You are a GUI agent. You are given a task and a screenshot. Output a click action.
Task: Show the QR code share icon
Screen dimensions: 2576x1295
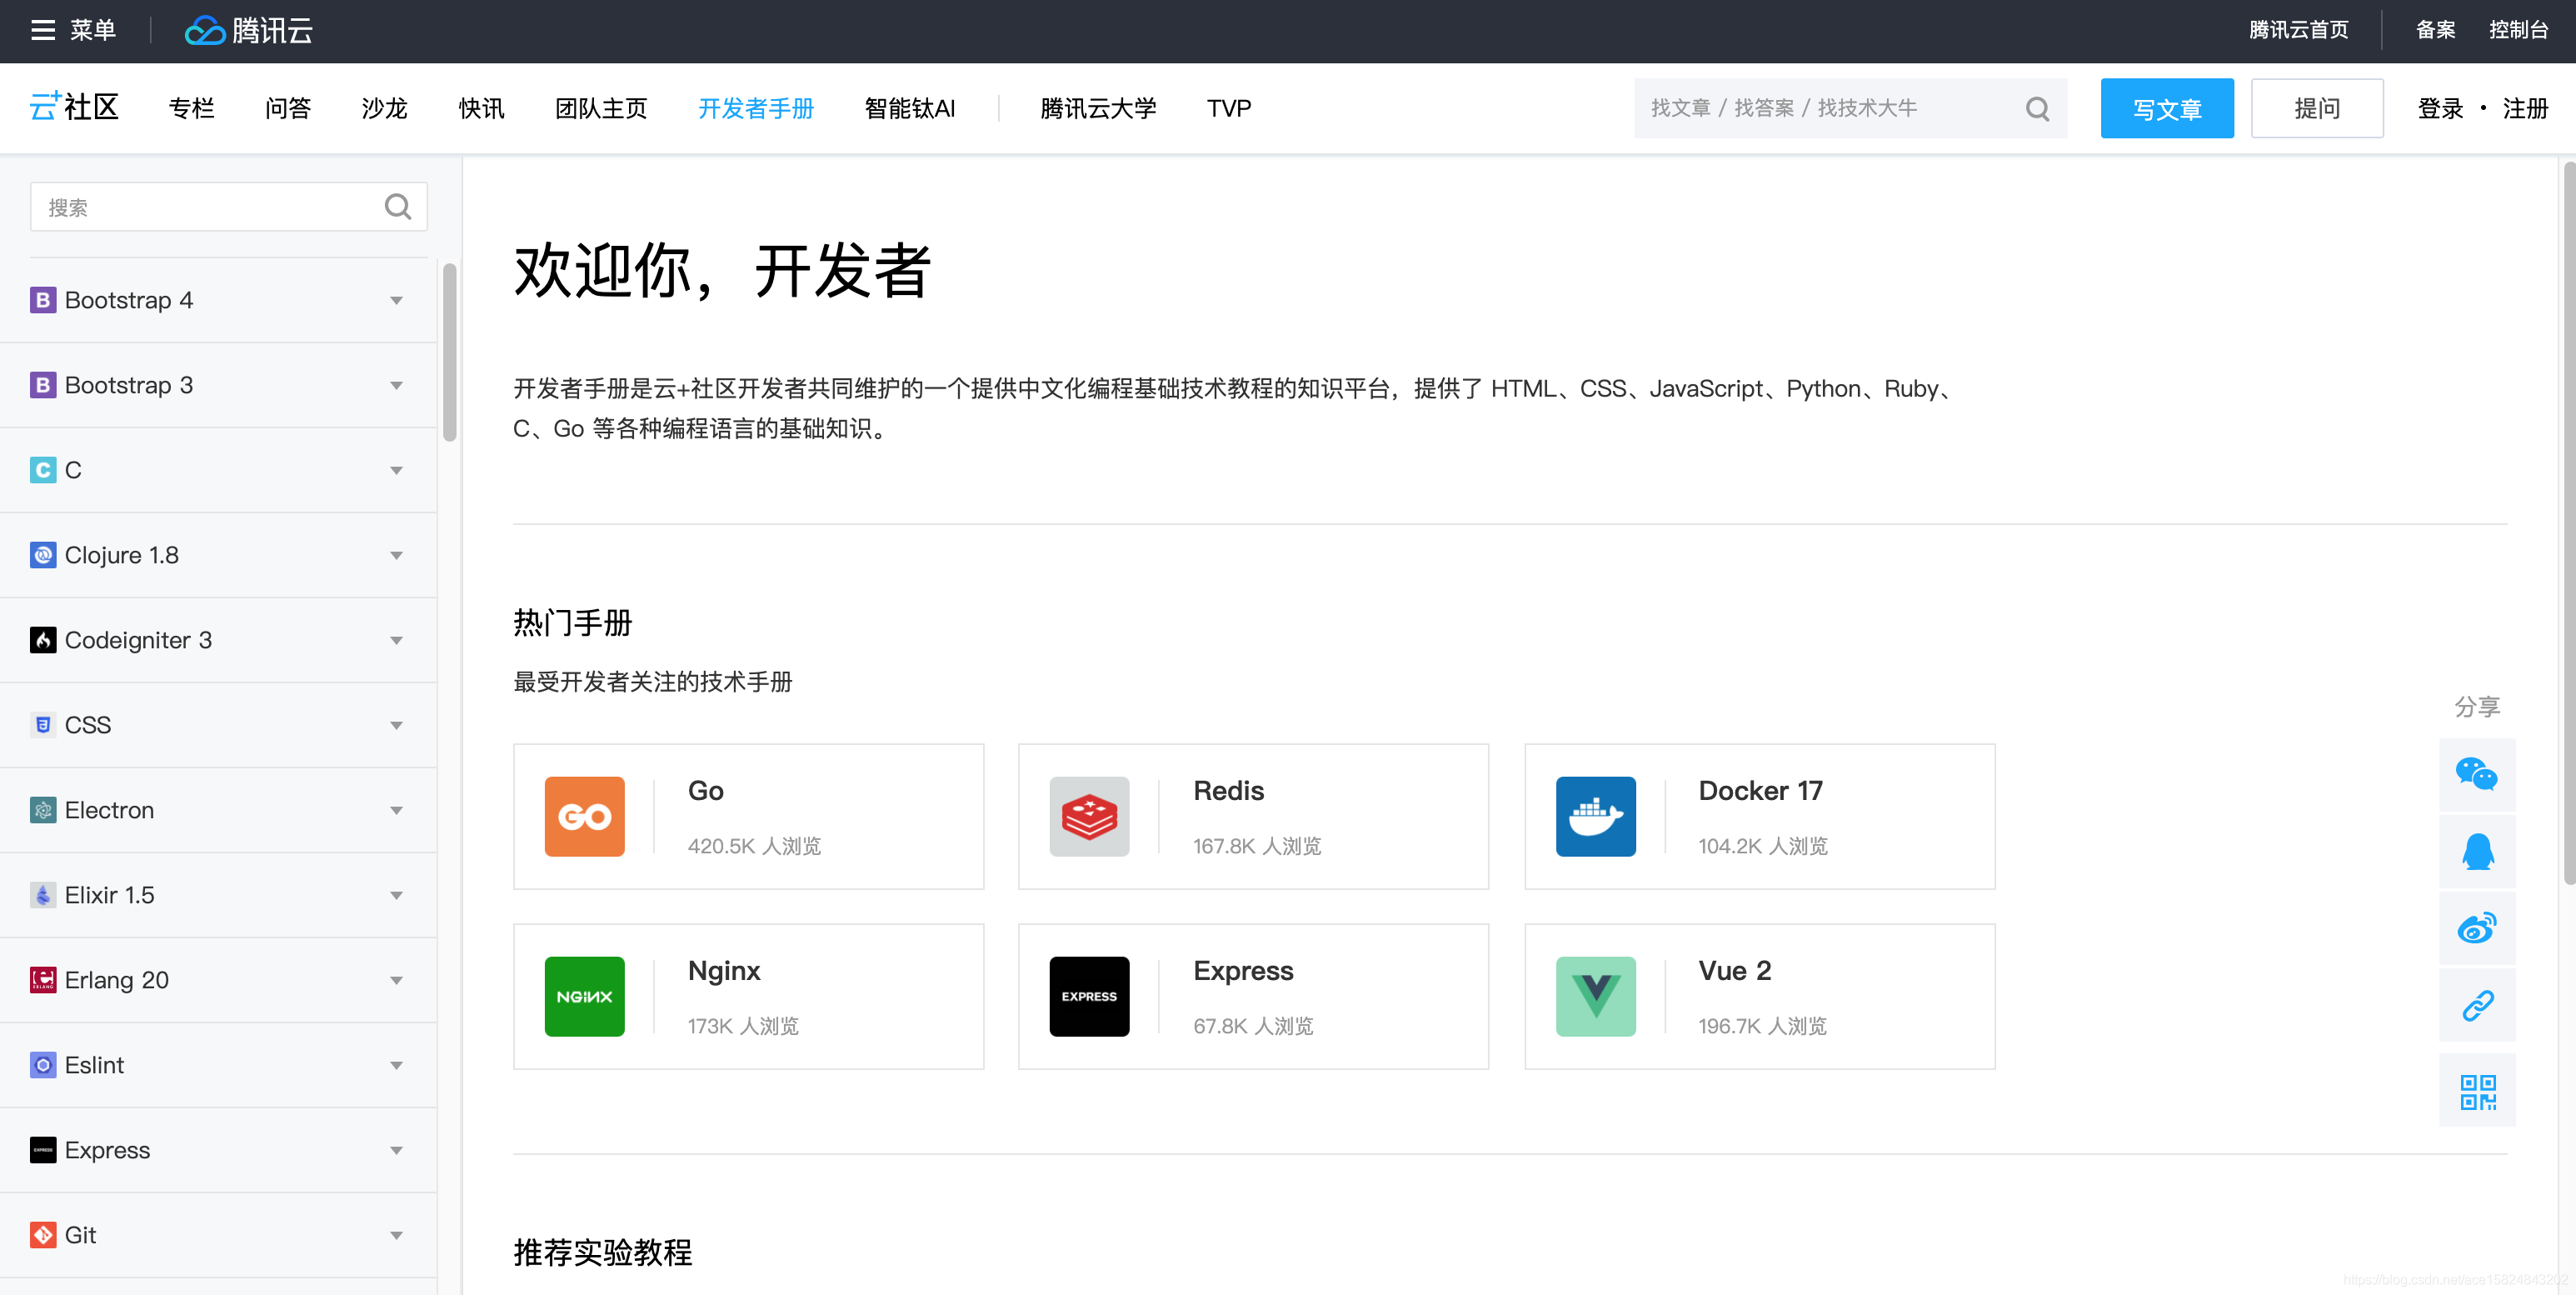coord(2476,1091)
